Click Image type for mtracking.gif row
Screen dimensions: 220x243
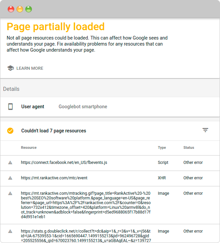pyautogui.click(x=163, y=193)
